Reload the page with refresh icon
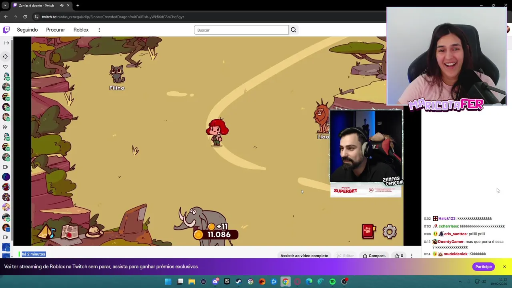 [x=25, y=17]
